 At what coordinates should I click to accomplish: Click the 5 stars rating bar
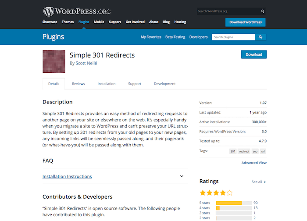click(x=234, y=203)
